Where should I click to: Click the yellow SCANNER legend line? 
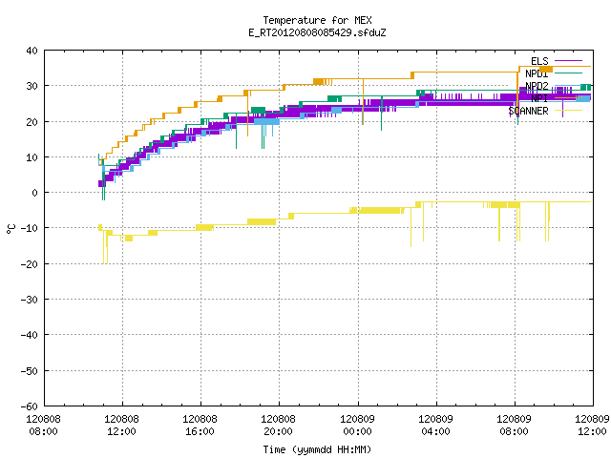[568, 111]
